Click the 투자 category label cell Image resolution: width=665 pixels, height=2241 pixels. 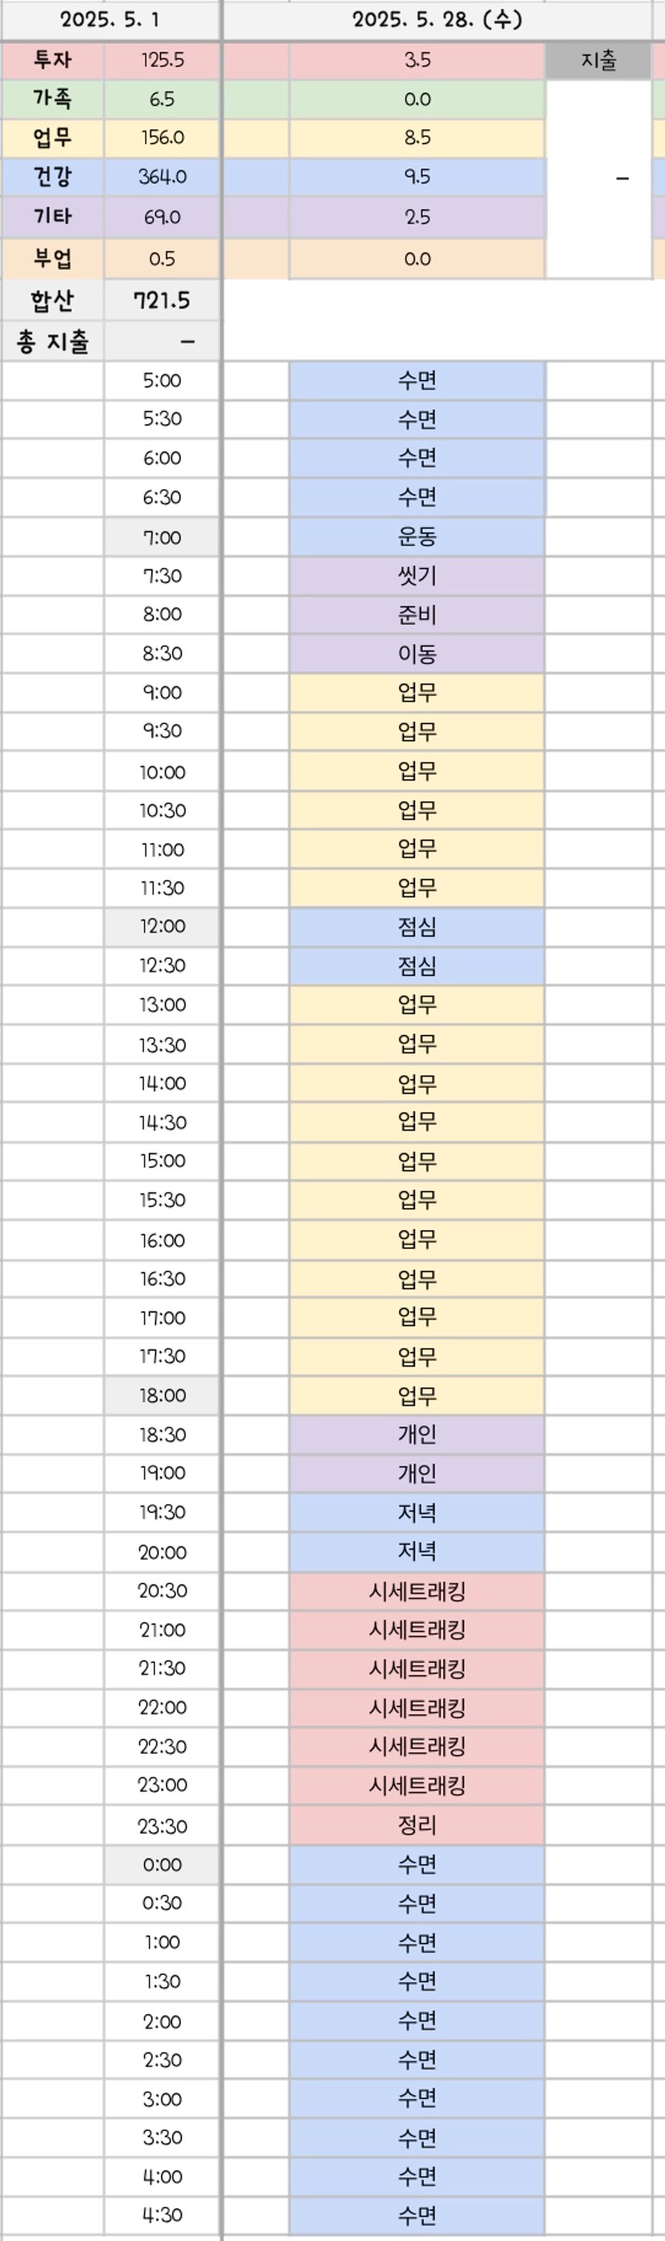click(52, 60)
